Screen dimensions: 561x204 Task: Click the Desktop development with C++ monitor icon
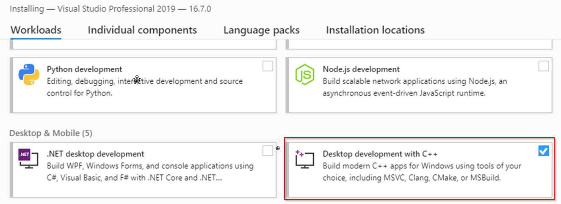[x=305, y=160]
